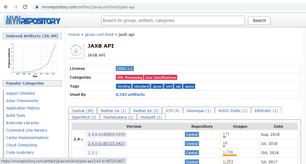Screen dimensions: 306x164
Task: Select the Java Specifications category tag
Action: 160,78
